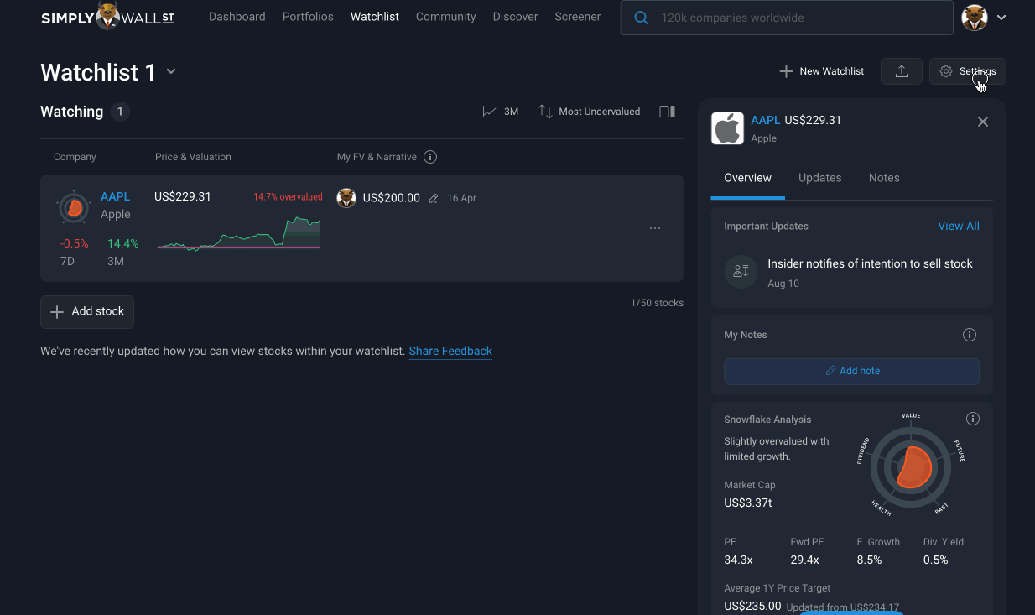Click the Market Cap US$3.37t value
The height and width of the screenshot is (615, 1035).
coord(748,503)
